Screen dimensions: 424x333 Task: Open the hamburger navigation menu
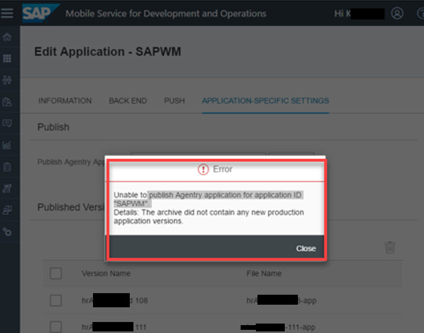[x=7, y=13]
